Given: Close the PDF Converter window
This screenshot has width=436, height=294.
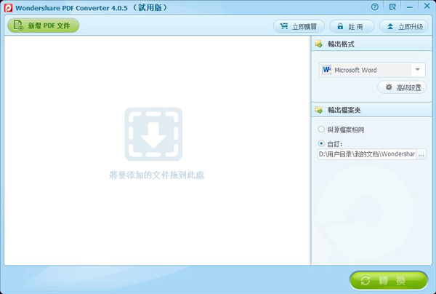Looking at the screenshot, I should [427, 6].
